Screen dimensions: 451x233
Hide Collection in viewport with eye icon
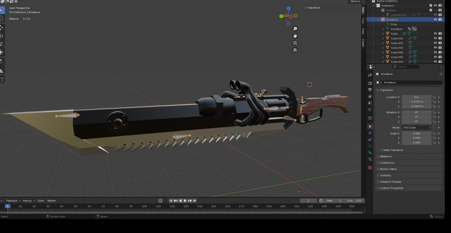point(435,5)
